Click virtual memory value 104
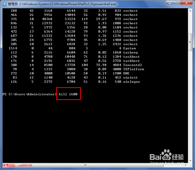The height and width of the screenshot is (170, 195). 85,65
